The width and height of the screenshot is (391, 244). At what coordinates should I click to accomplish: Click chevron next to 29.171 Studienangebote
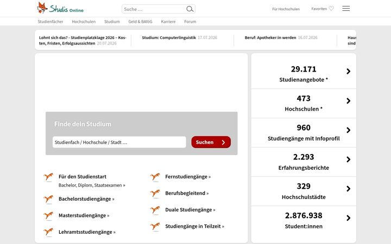pos(348,72)
